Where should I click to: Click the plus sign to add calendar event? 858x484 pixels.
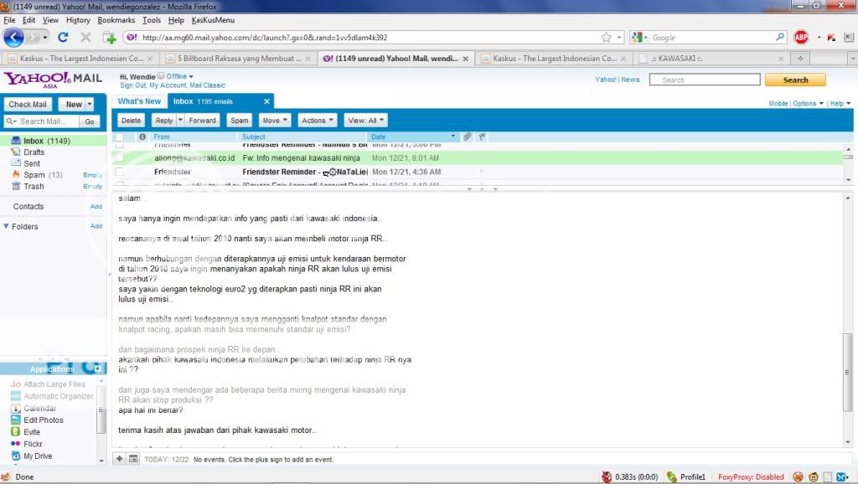pos(119,459)
